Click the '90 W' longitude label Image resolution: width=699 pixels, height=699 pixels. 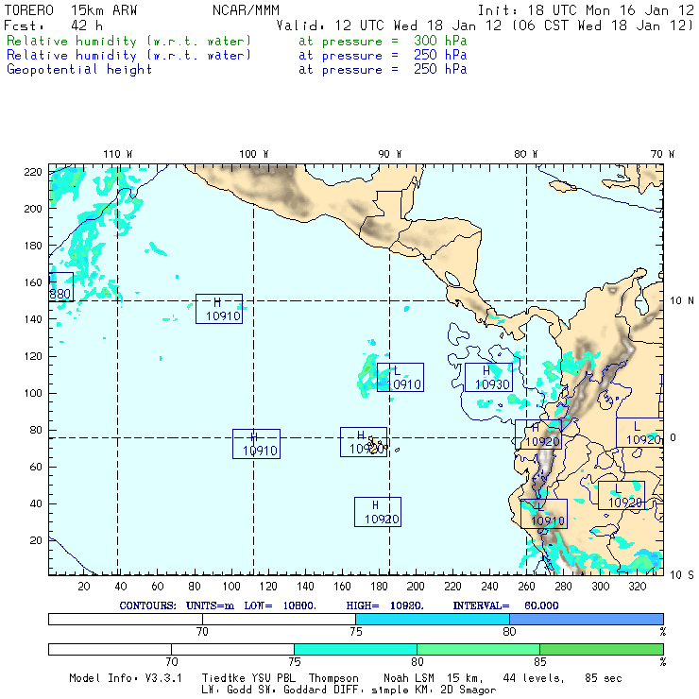390,154
